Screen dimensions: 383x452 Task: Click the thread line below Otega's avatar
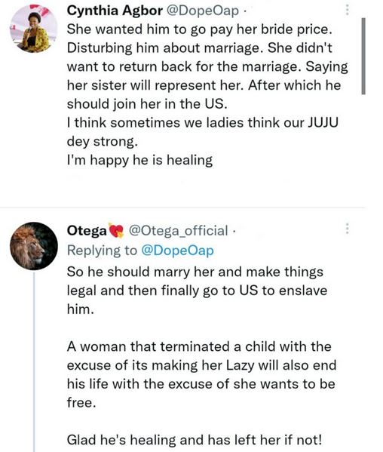tap(34, 361)
